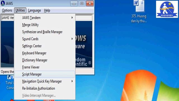Expand Navigation Quick Key Manager arrow

click(x=72, y=81)
